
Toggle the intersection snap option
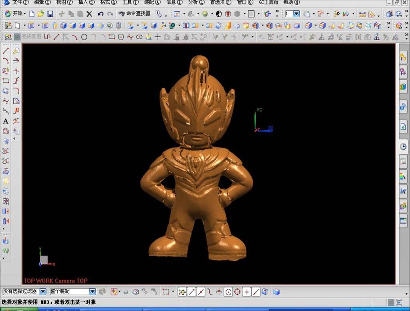pos(219,292)
